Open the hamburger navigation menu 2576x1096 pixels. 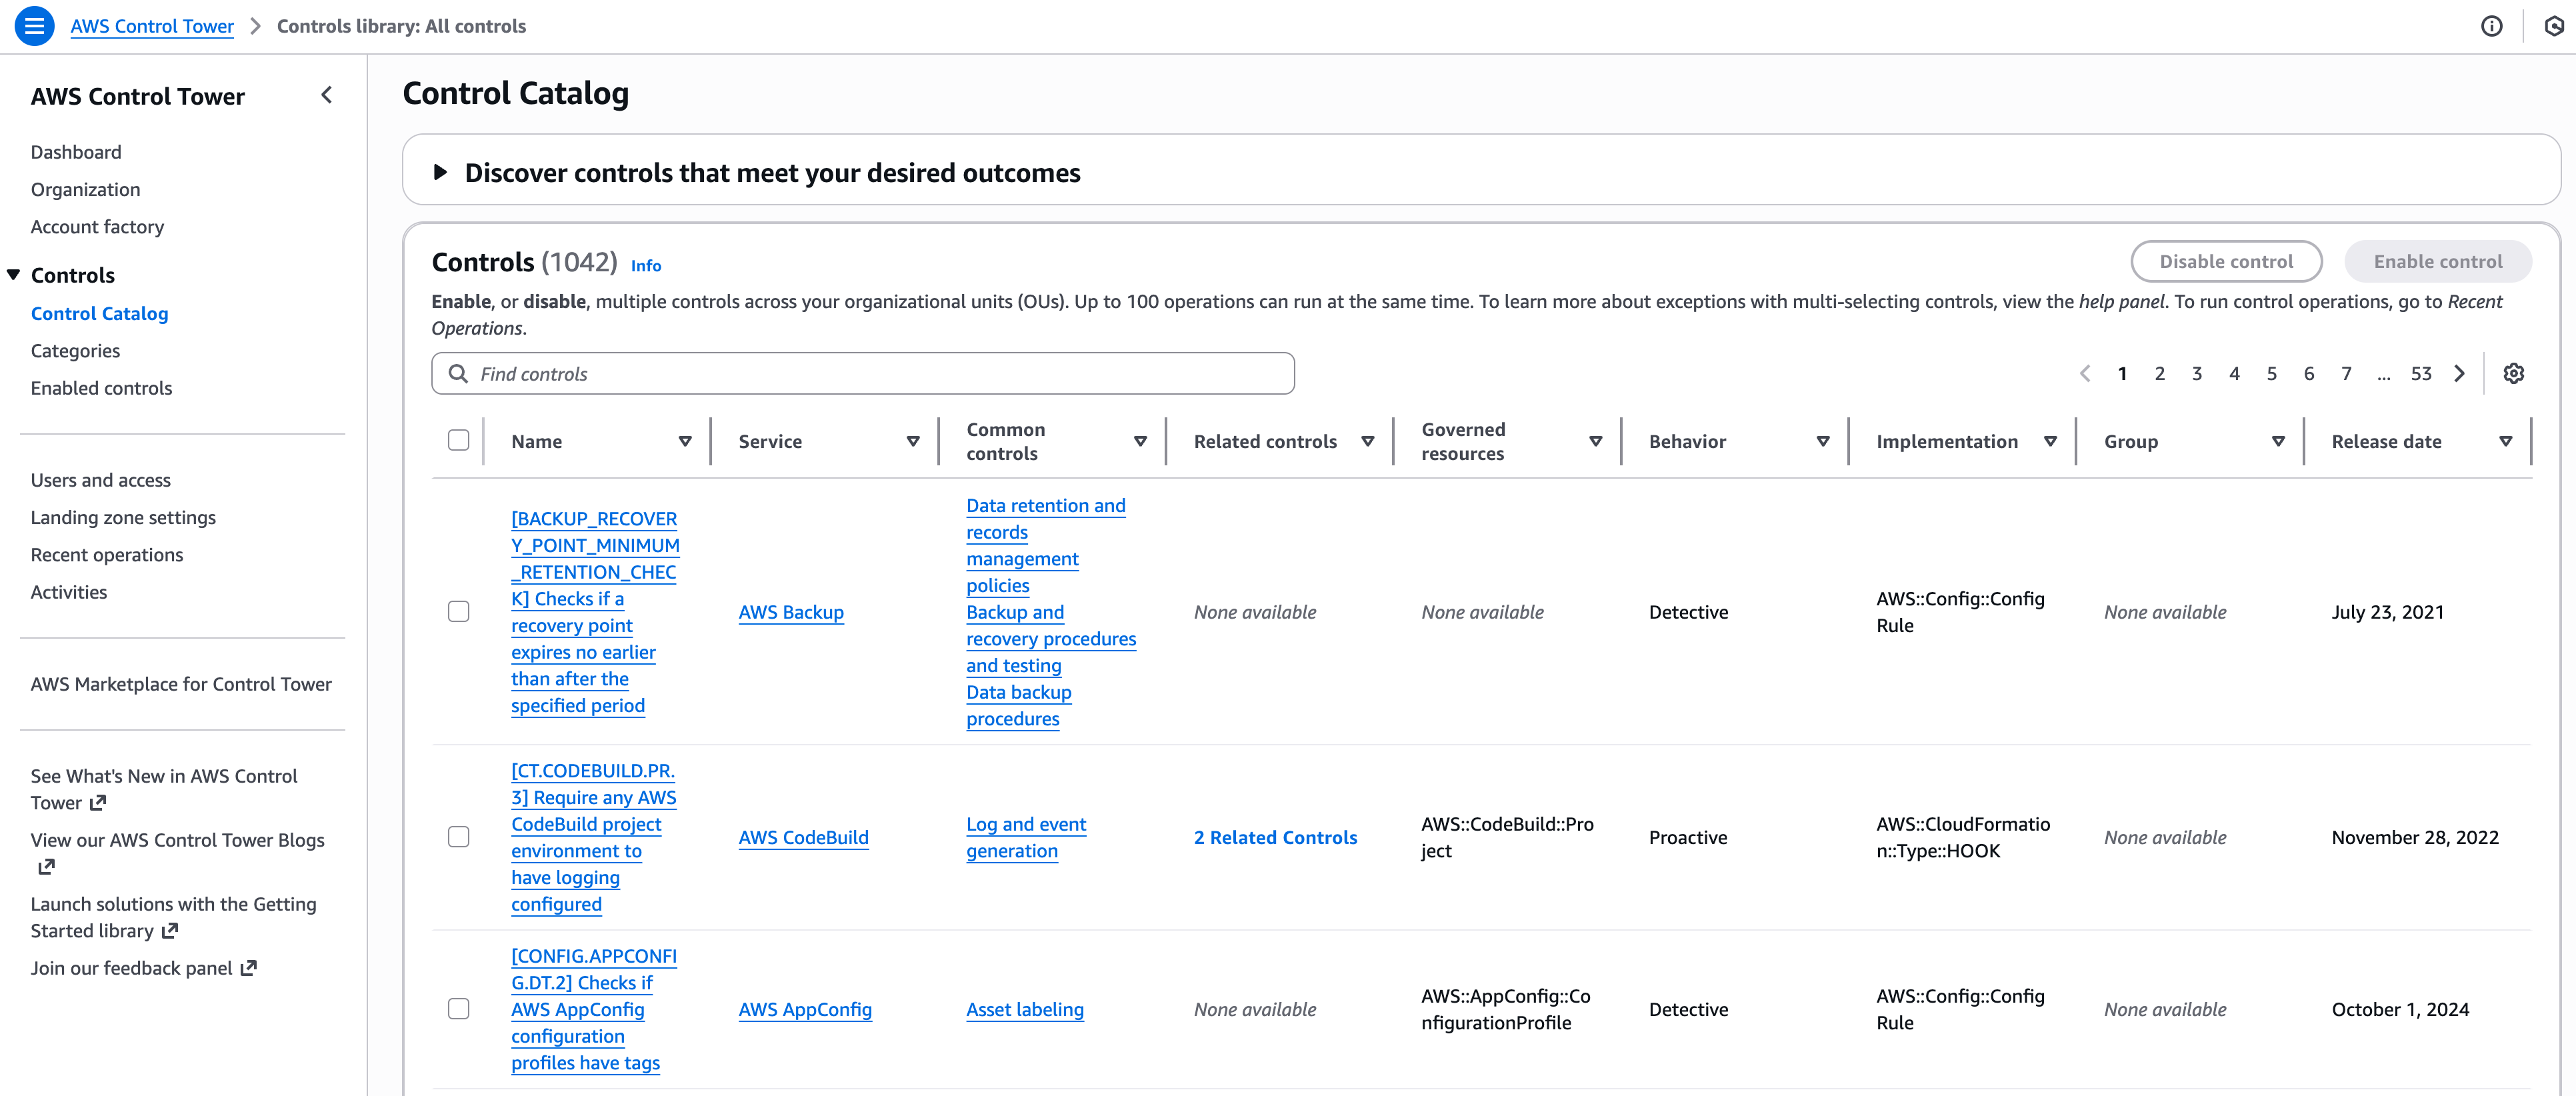pos(34,26)
